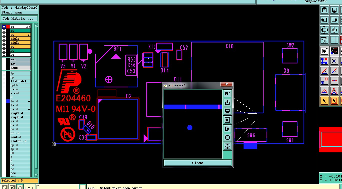Check the display box for drl layer

point(4,60)
